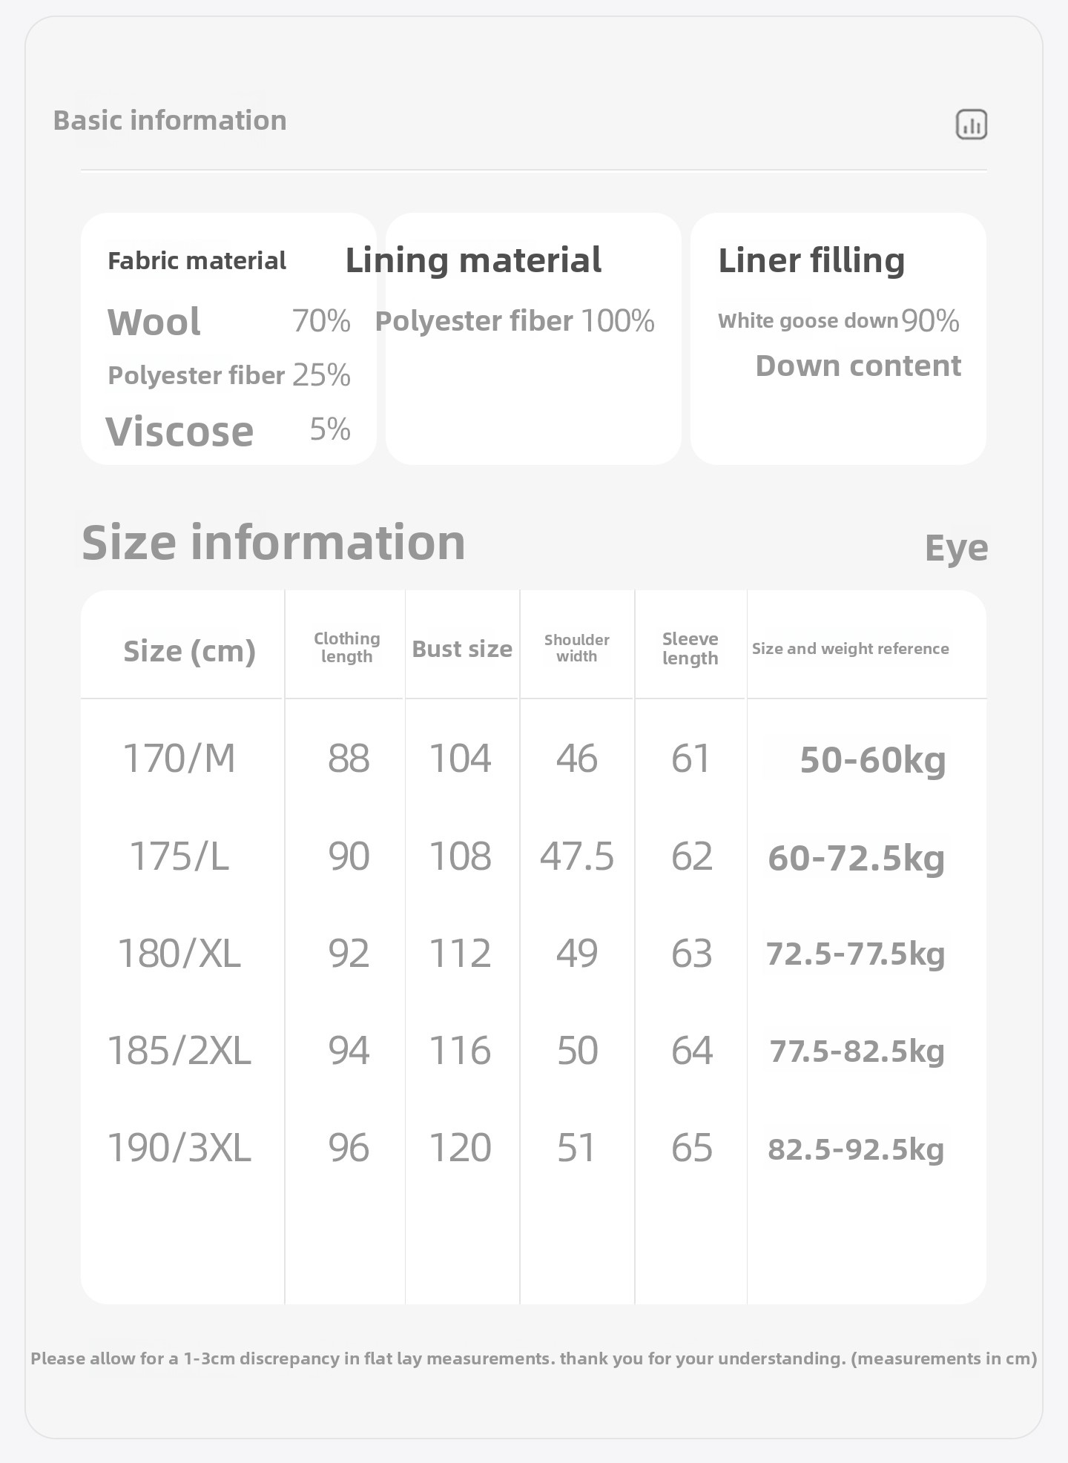The image size is (1068, 1463).
Task: Select the 170/M size row label
Action: click(x=179, y=759)
